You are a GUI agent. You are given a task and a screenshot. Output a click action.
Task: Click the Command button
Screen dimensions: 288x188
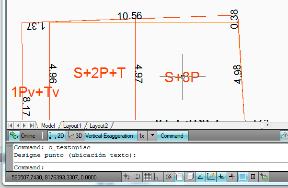point(172,136)
